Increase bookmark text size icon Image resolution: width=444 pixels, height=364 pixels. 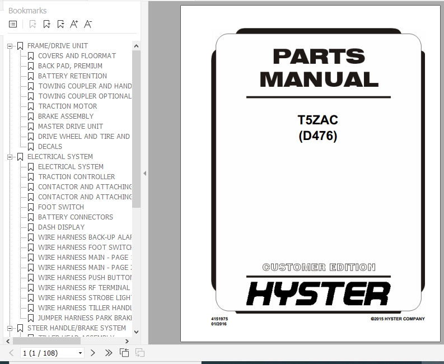click(74, 24)
